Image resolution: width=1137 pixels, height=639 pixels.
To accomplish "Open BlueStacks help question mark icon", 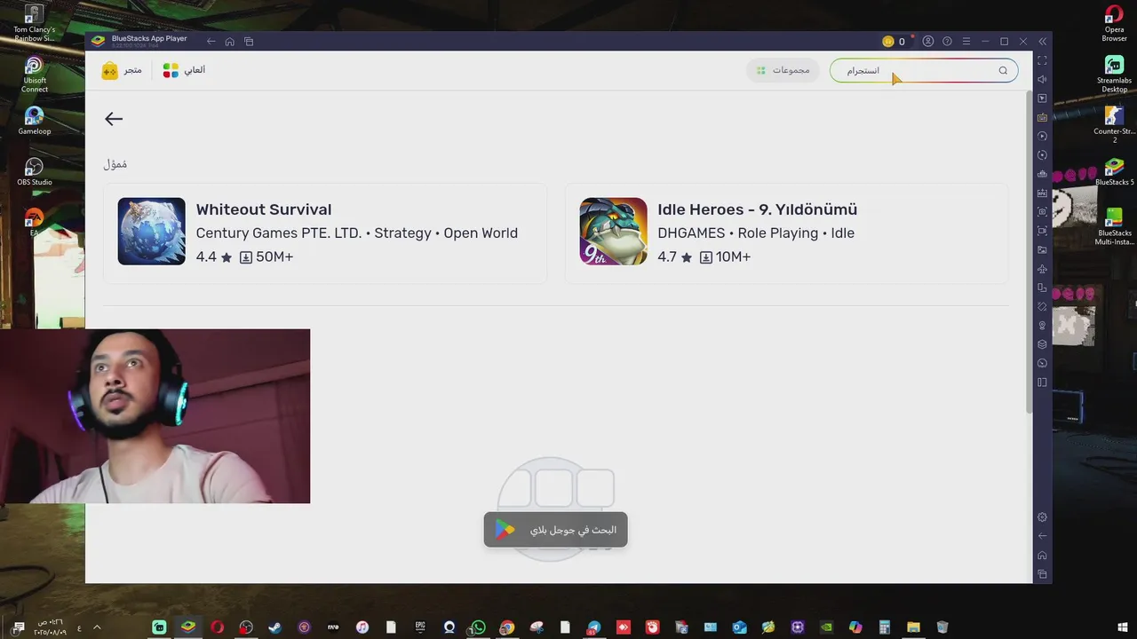I will [x=947, y=42].
